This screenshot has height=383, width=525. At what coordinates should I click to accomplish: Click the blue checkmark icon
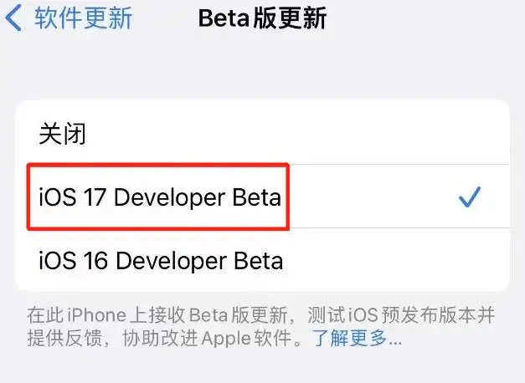(471, 197)
